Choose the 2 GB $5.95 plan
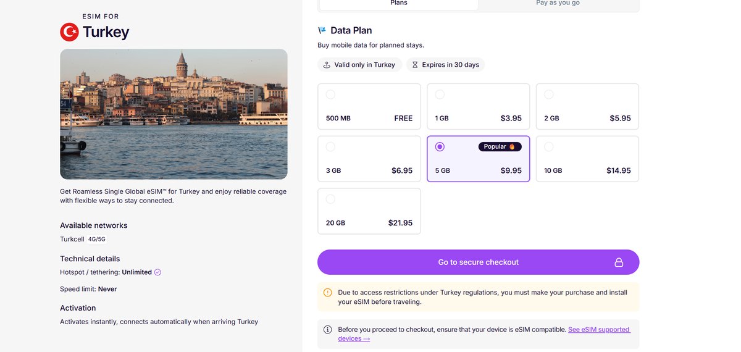Screen dimensions: 741x352 point(587,106)
